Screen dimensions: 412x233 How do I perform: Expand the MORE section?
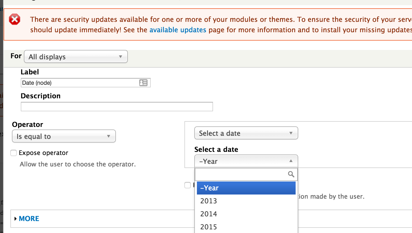pos(29,219)
